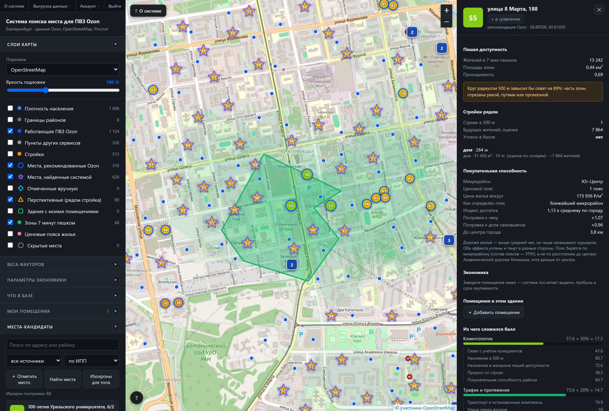Click the orange 38 circle marker

(x=178, y=303)
